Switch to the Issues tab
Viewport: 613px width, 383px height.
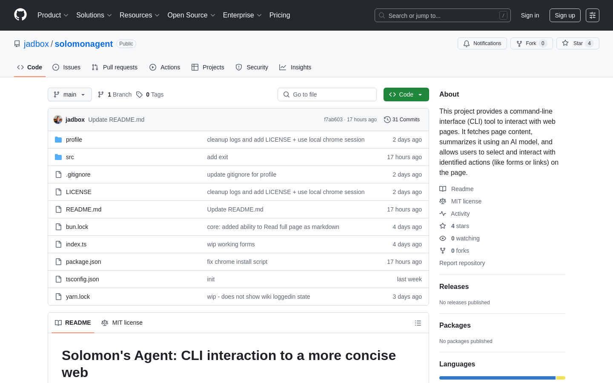(x=66, y=67)
